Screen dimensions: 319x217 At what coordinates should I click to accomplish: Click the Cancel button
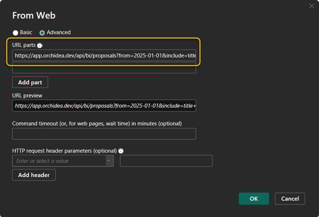pos(290,198)
